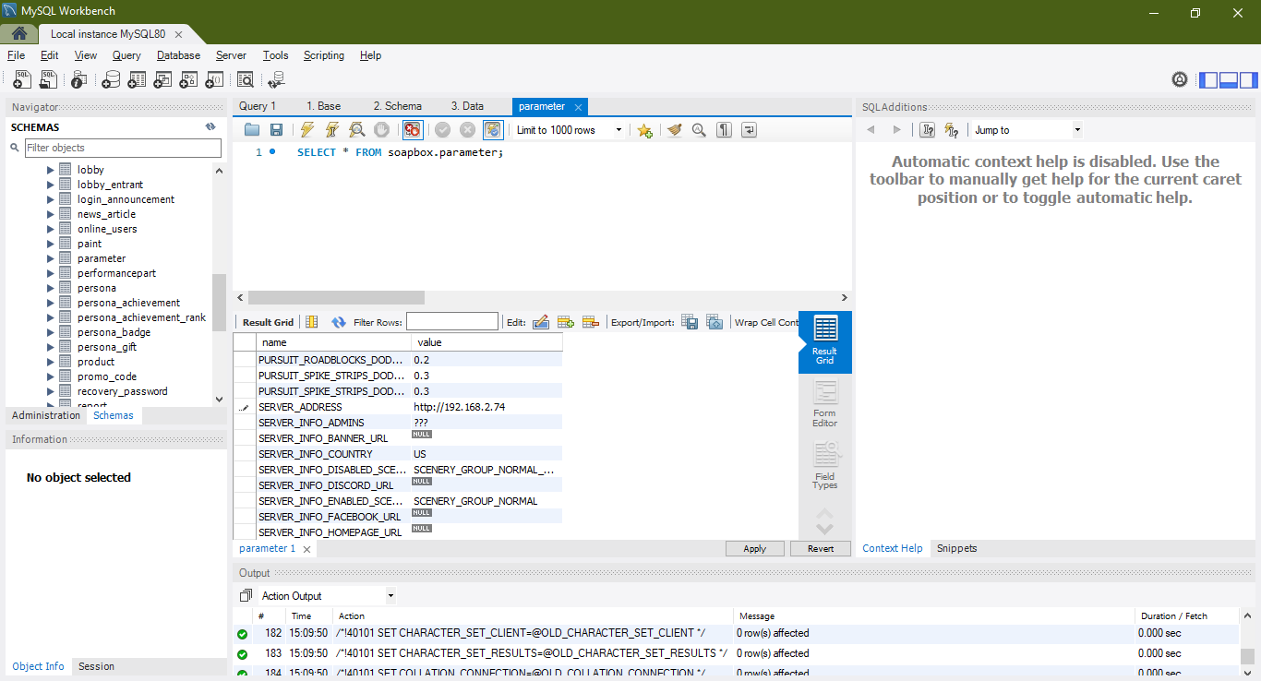1261x681 pixels.
Task: Open the object inspector icon
Action: coord(79,79)
